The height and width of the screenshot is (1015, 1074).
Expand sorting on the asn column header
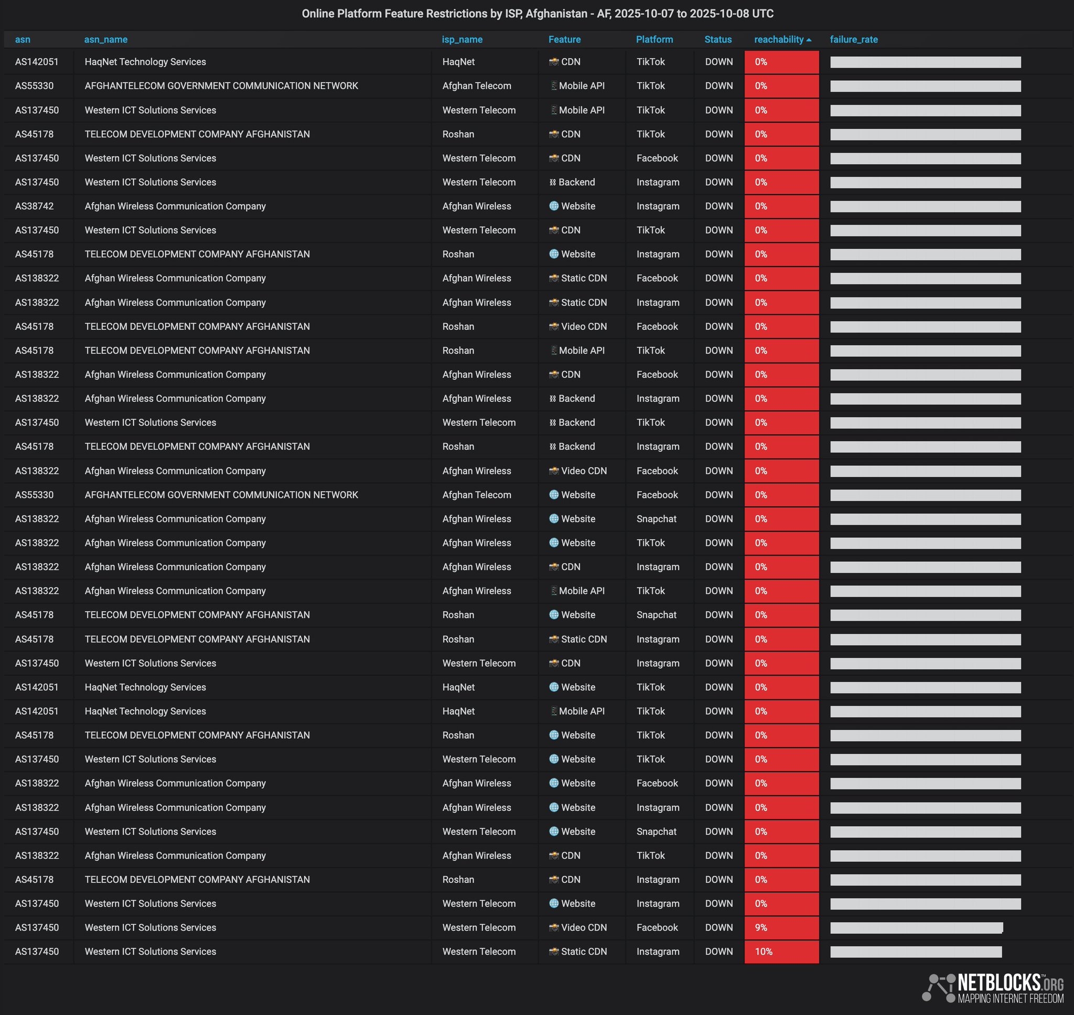click(x=23, y=39)
